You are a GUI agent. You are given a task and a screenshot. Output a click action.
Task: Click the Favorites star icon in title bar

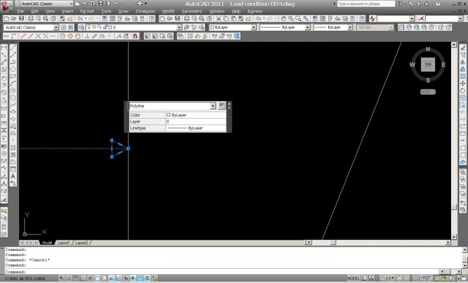click(426, 4)
